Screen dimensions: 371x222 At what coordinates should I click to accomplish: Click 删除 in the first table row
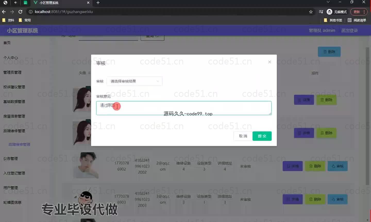point(326,100)
